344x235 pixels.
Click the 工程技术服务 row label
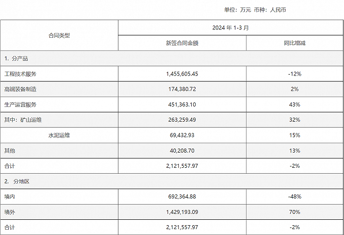pyautogui.click(x=21, y=74)
